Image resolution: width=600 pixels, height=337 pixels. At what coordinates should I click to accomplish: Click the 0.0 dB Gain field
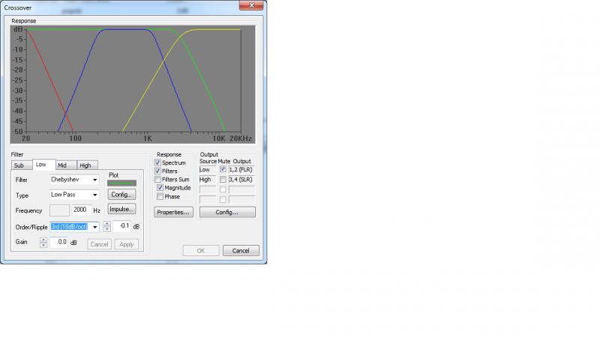pos(59,242)
